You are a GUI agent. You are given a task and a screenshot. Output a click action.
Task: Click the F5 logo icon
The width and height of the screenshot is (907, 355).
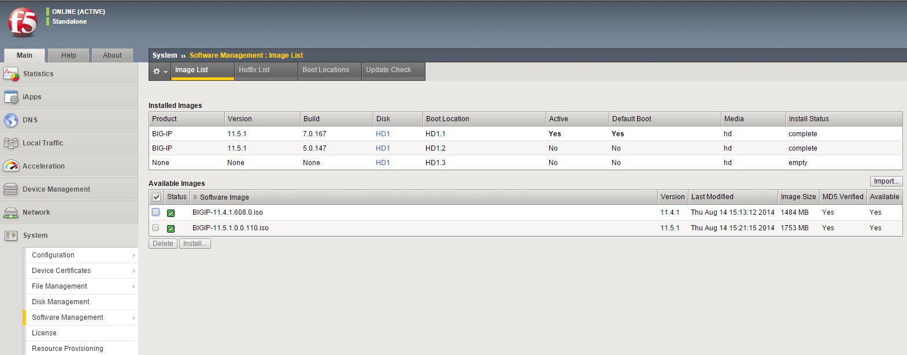pos(23,23)
